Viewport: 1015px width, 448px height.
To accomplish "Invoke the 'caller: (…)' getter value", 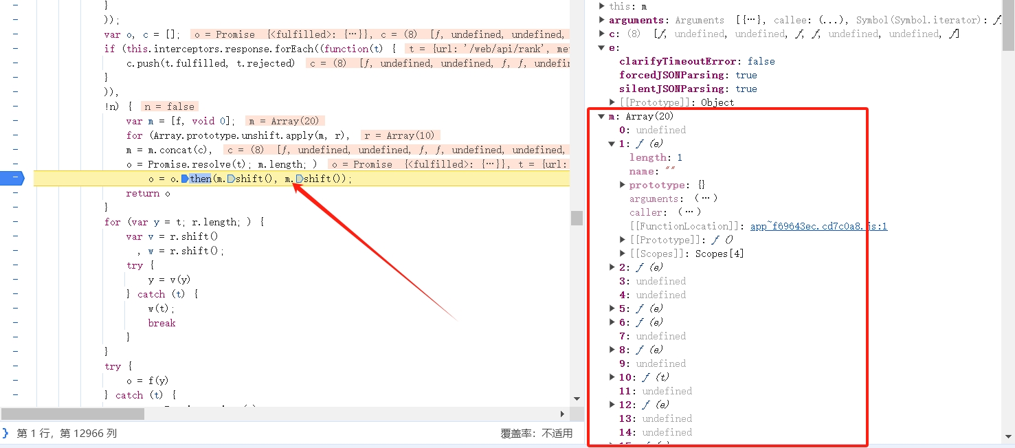I will point(689,212).
